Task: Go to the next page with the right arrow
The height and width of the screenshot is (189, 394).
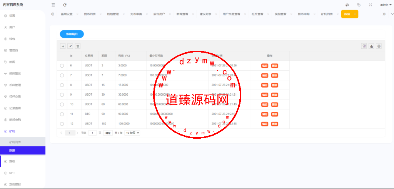Action: click(x=77, y=133)
